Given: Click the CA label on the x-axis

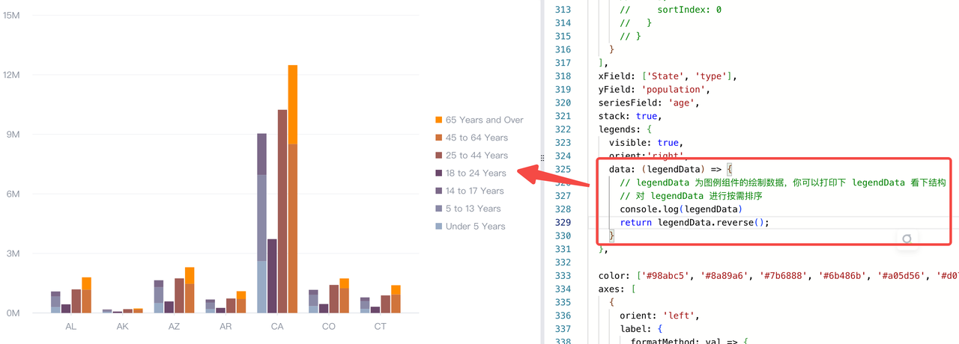Looking at the screenshot, I should pyautogui.click(x=277, y=327).
